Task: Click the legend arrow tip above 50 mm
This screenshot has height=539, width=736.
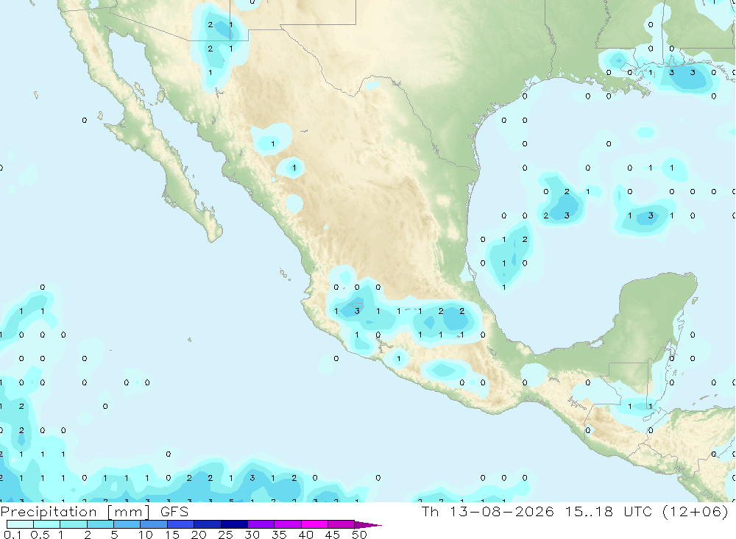Action: pyautogui.click(x=367, y=525)
